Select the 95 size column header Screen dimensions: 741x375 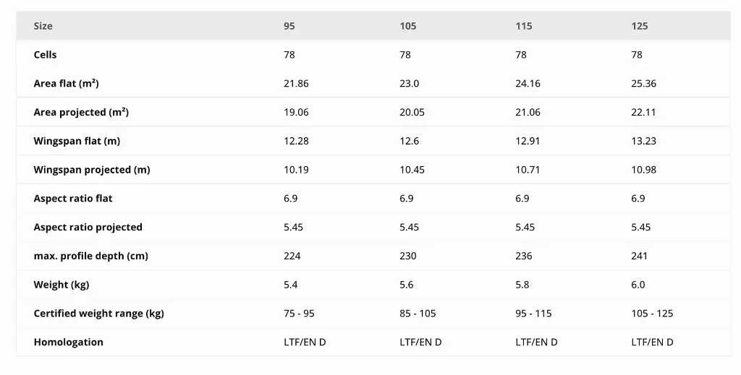click(x=289, y=26)
